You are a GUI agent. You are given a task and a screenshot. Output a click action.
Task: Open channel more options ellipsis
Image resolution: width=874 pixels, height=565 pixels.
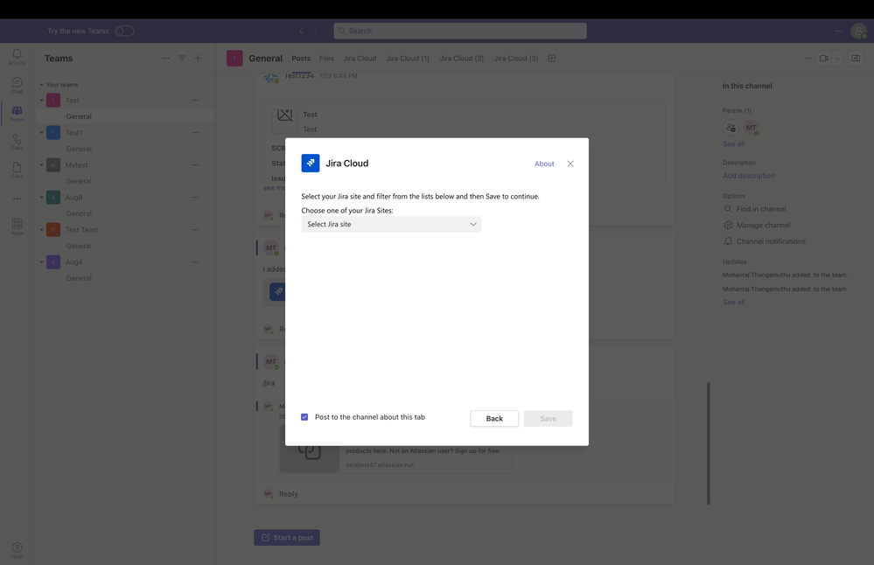(x=808, y=58)
